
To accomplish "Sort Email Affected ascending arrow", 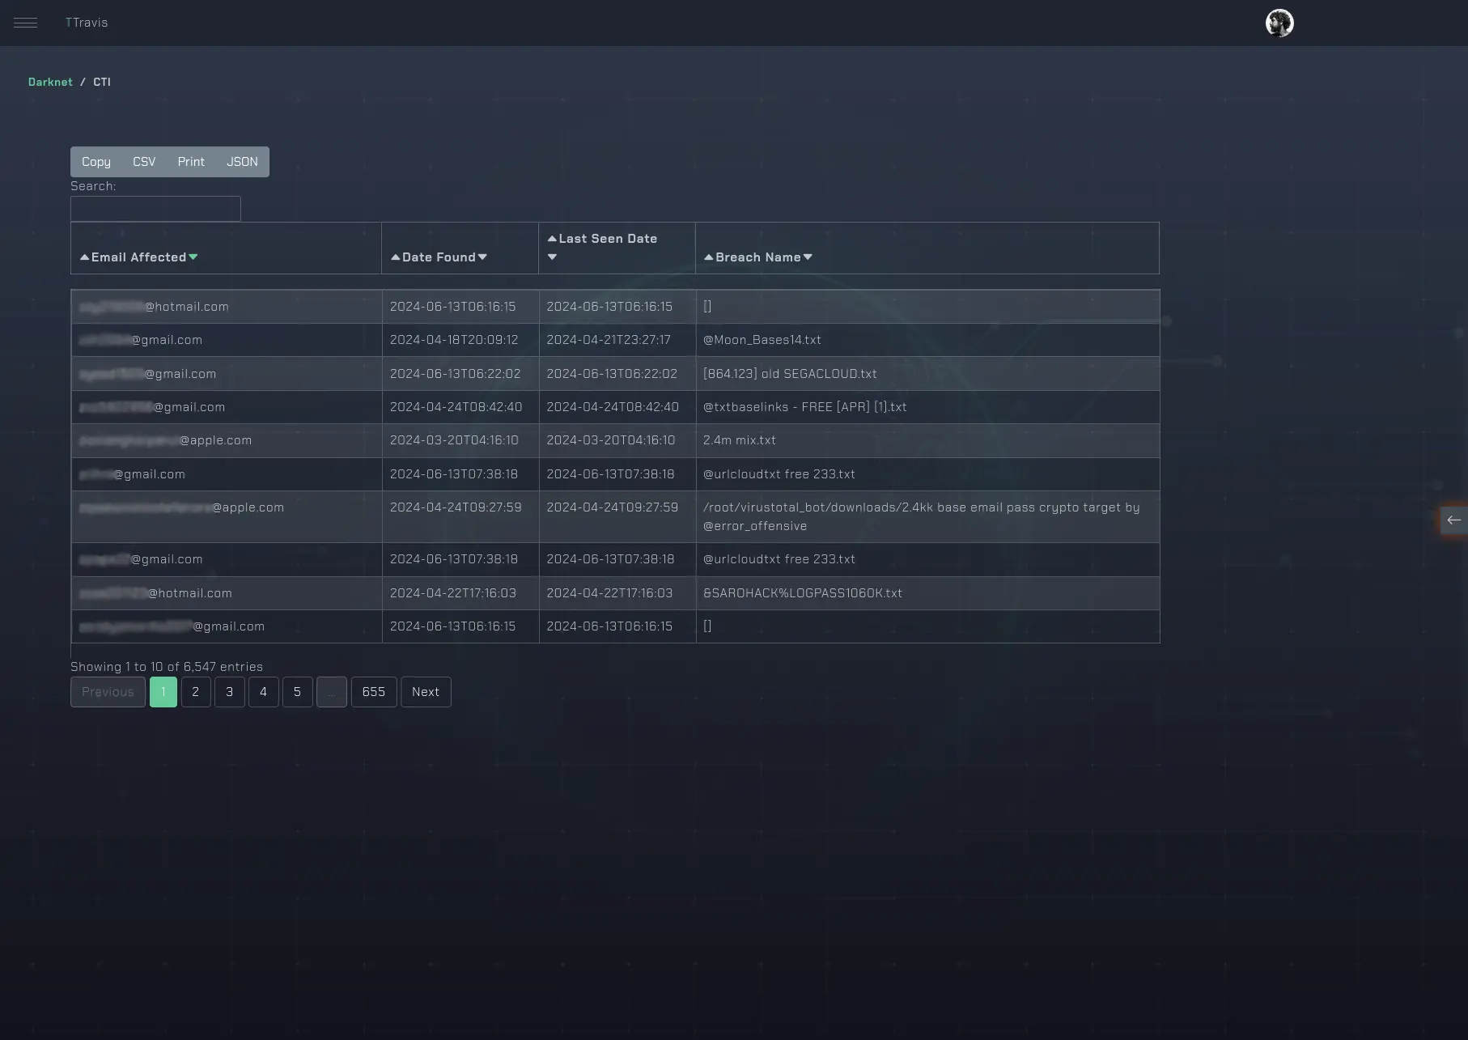I will pos(84,257).
